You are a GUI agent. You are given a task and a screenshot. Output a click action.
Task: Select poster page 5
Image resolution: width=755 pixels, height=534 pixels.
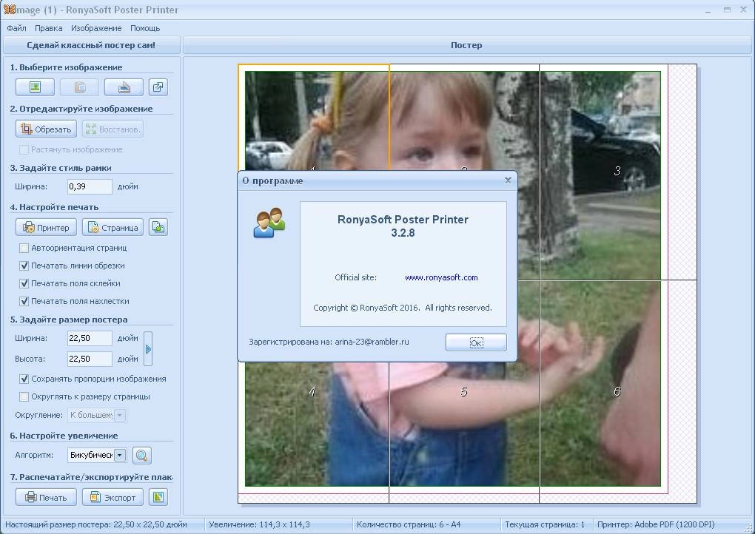pyautogui.click(x=464, y=391)
